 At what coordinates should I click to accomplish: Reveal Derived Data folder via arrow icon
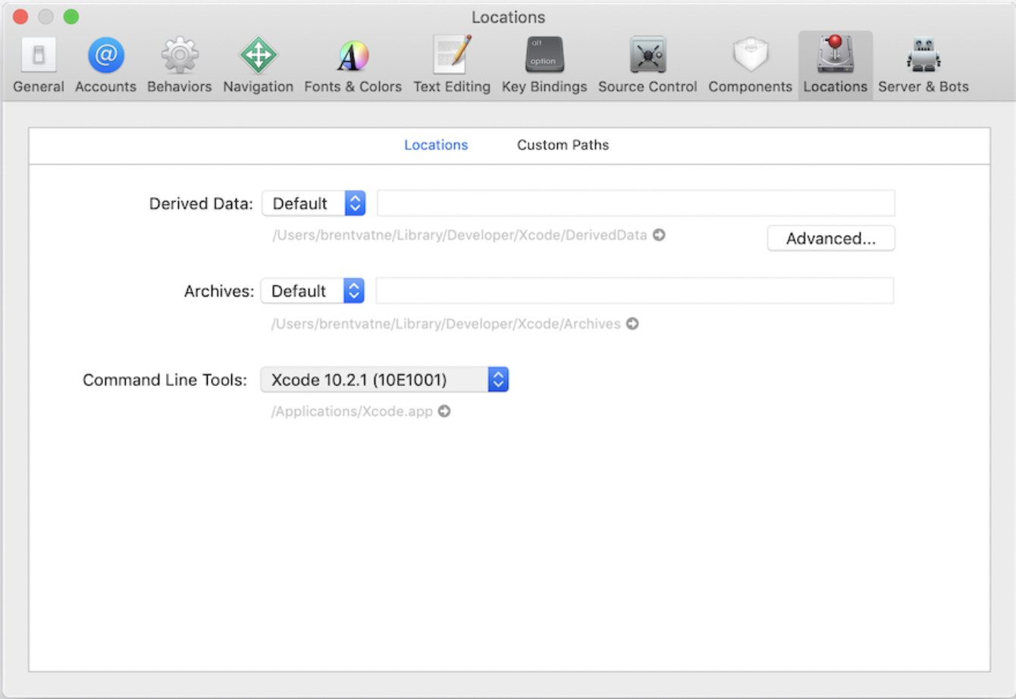[x=659, y=235]
